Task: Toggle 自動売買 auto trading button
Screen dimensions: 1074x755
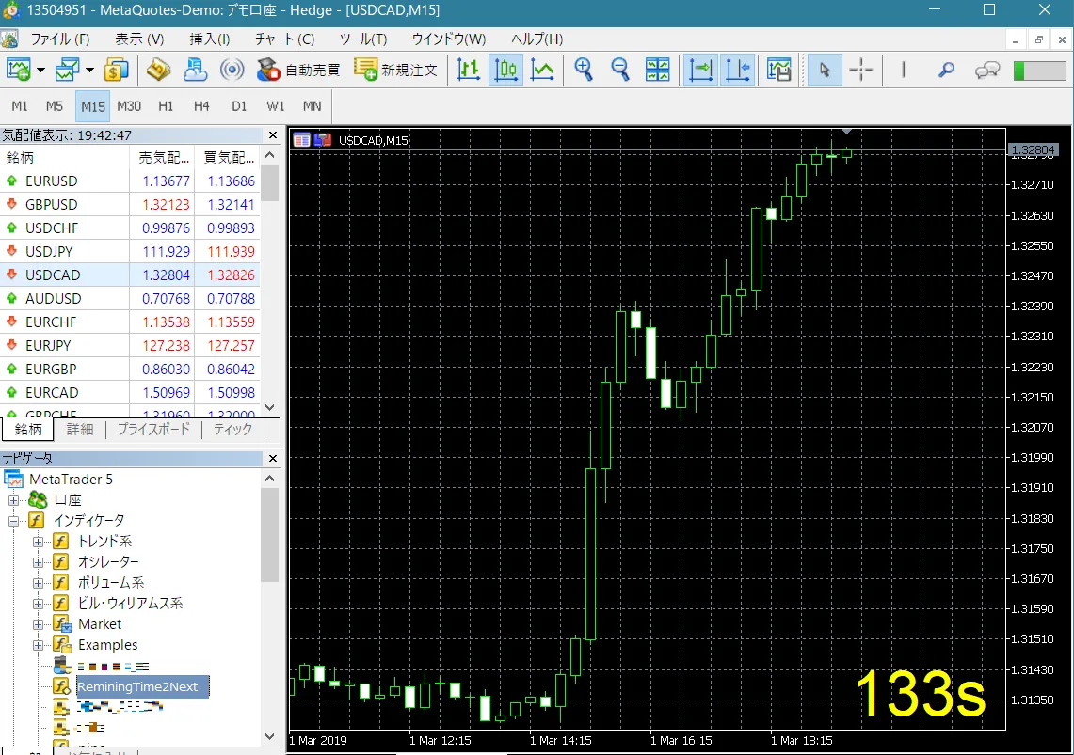Action: (x=298, y=70)
